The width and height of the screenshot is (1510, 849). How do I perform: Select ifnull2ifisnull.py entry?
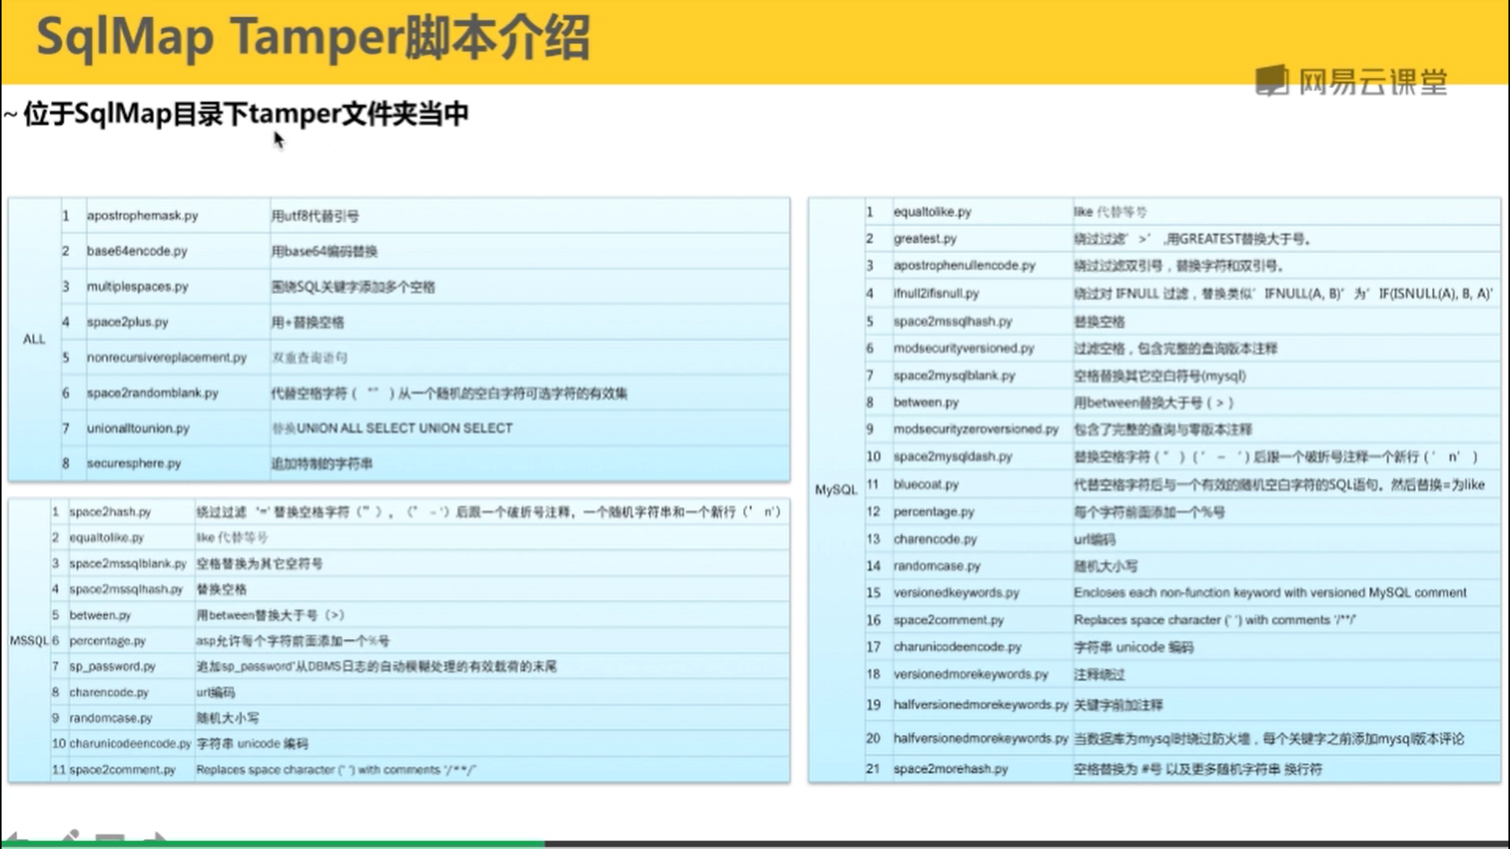coord(936,293)
